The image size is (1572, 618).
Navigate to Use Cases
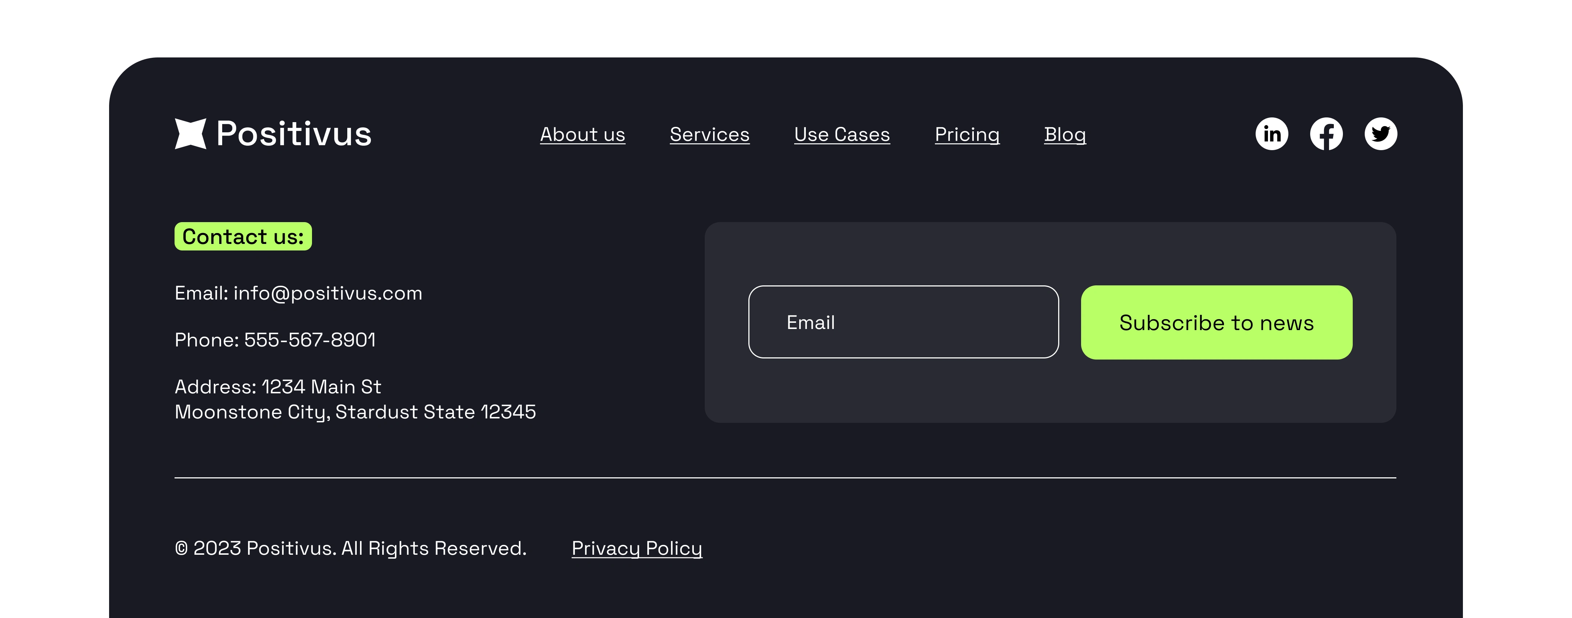(842, 134)
